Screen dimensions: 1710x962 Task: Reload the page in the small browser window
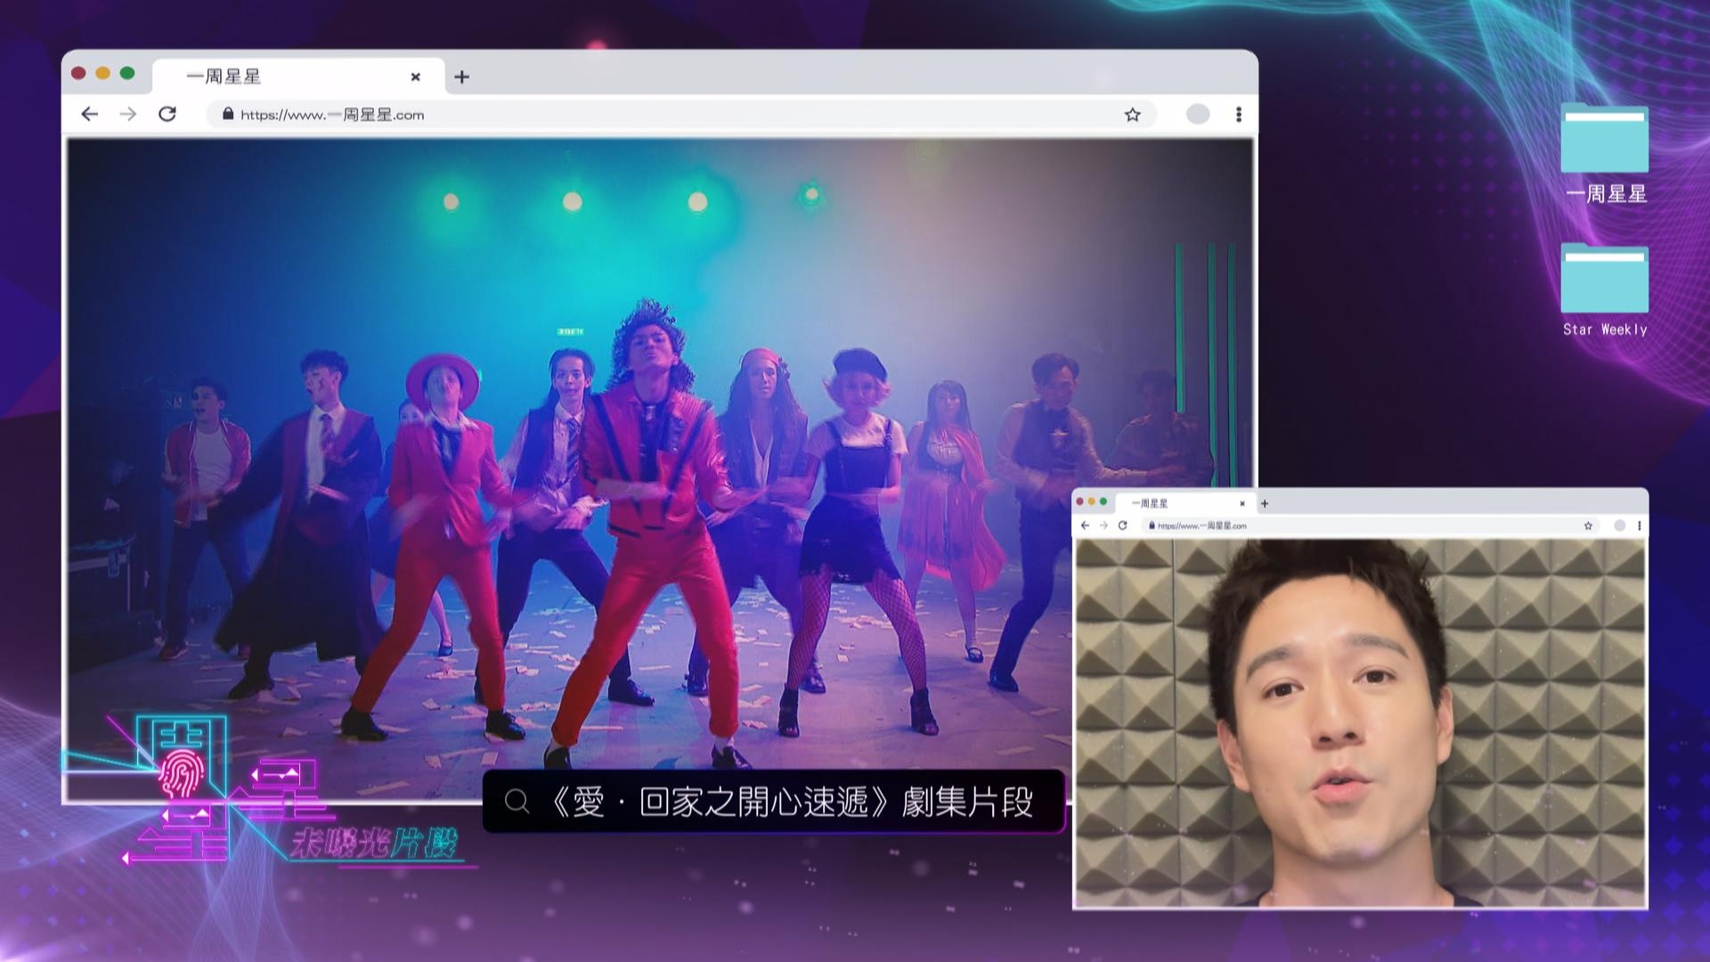tap(1122, 526)
